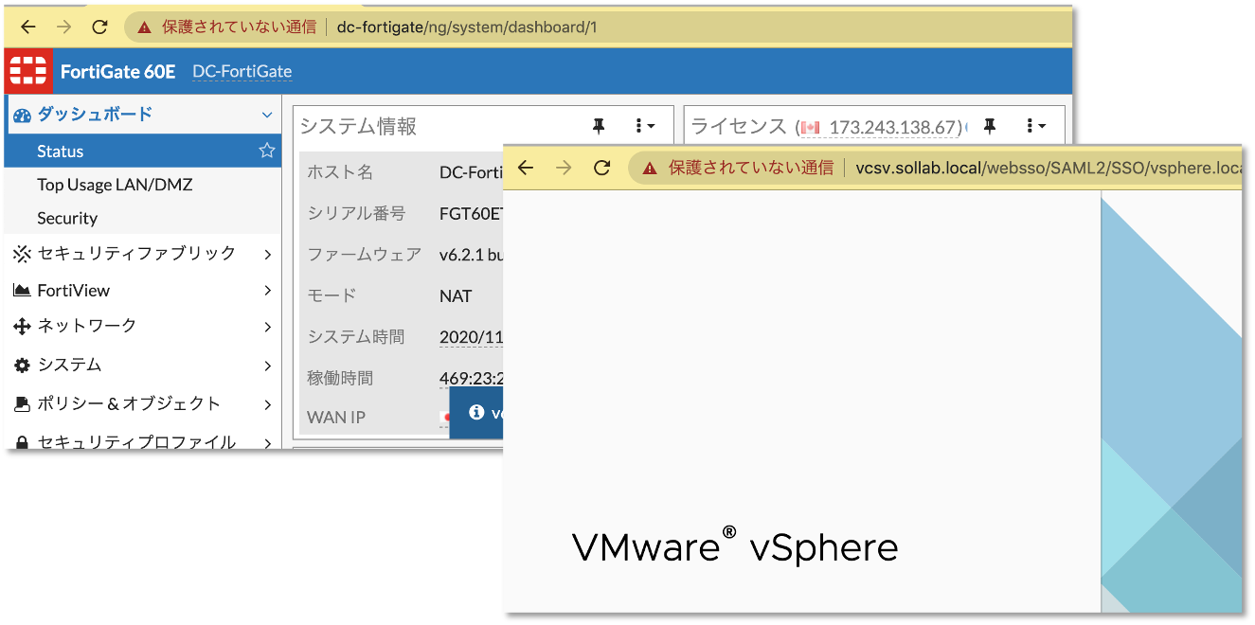Screen dimensions: 1255x625
Task: Go back in the vSphere browser window
Action: [x=526, y=168]
